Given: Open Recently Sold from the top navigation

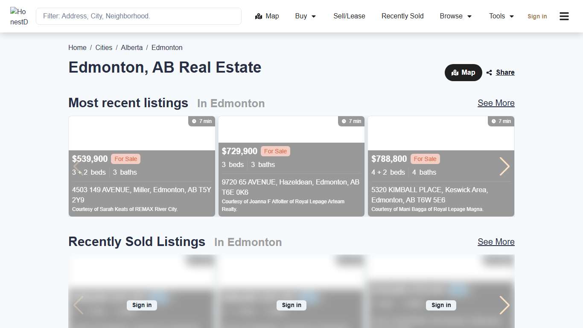Looking at the screenshot, I should pos(402,16).
